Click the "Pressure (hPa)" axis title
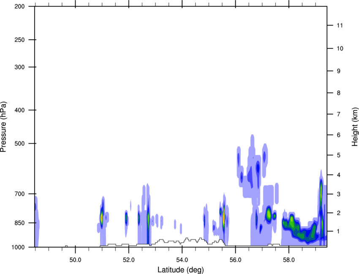 point(3,127)
